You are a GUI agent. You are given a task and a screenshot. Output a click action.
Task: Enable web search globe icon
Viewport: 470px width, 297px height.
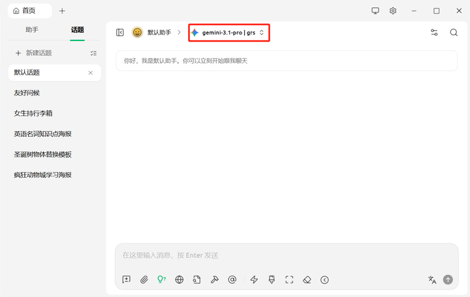pyautogui.click(x=179, y=279)
